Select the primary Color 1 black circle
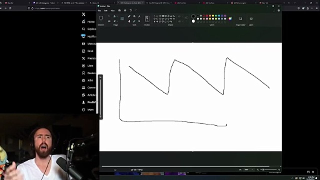The width and height of the screenshot is (320, 180). point(193,16)
